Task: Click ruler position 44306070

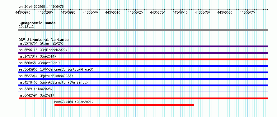Action: tap(247, 12)
